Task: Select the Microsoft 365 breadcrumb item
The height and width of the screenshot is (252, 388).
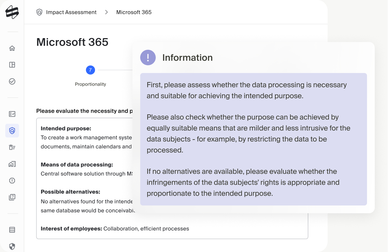Action: (x=134, y=12)
